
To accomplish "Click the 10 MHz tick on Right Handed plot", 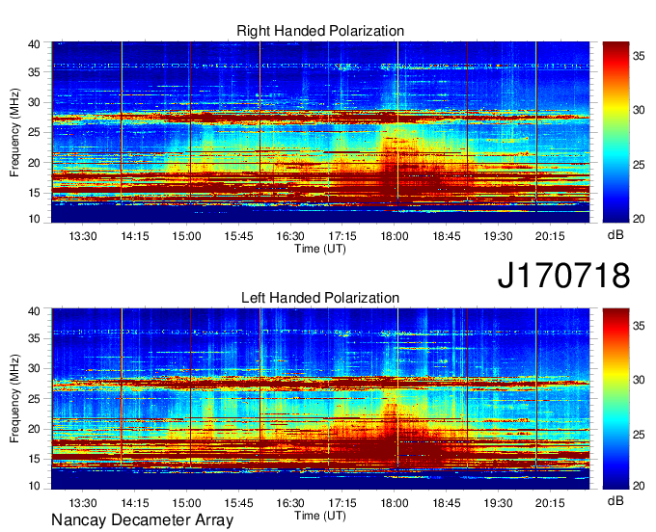I will (x=35, y=219).
